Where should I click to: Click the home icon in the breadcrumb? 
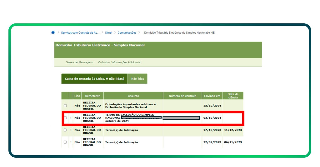pyautogui.click(x=53, y=32)
